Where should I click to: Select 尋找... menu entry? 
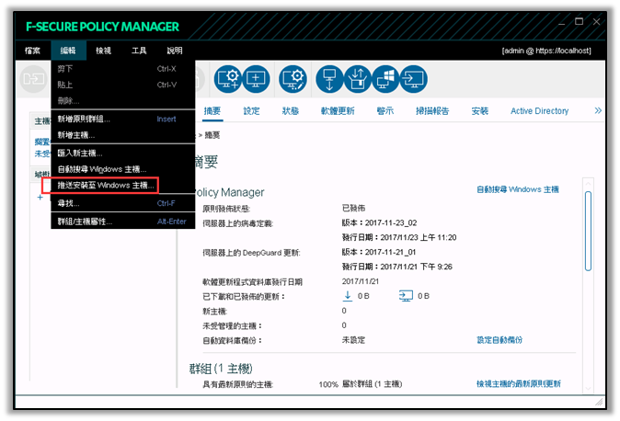123,203
